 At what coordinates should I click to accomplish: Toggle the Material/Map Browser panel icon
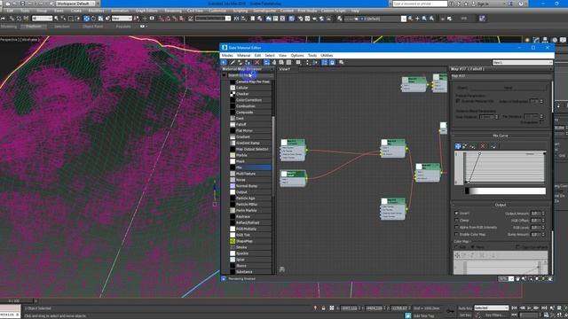pos(325,63)
